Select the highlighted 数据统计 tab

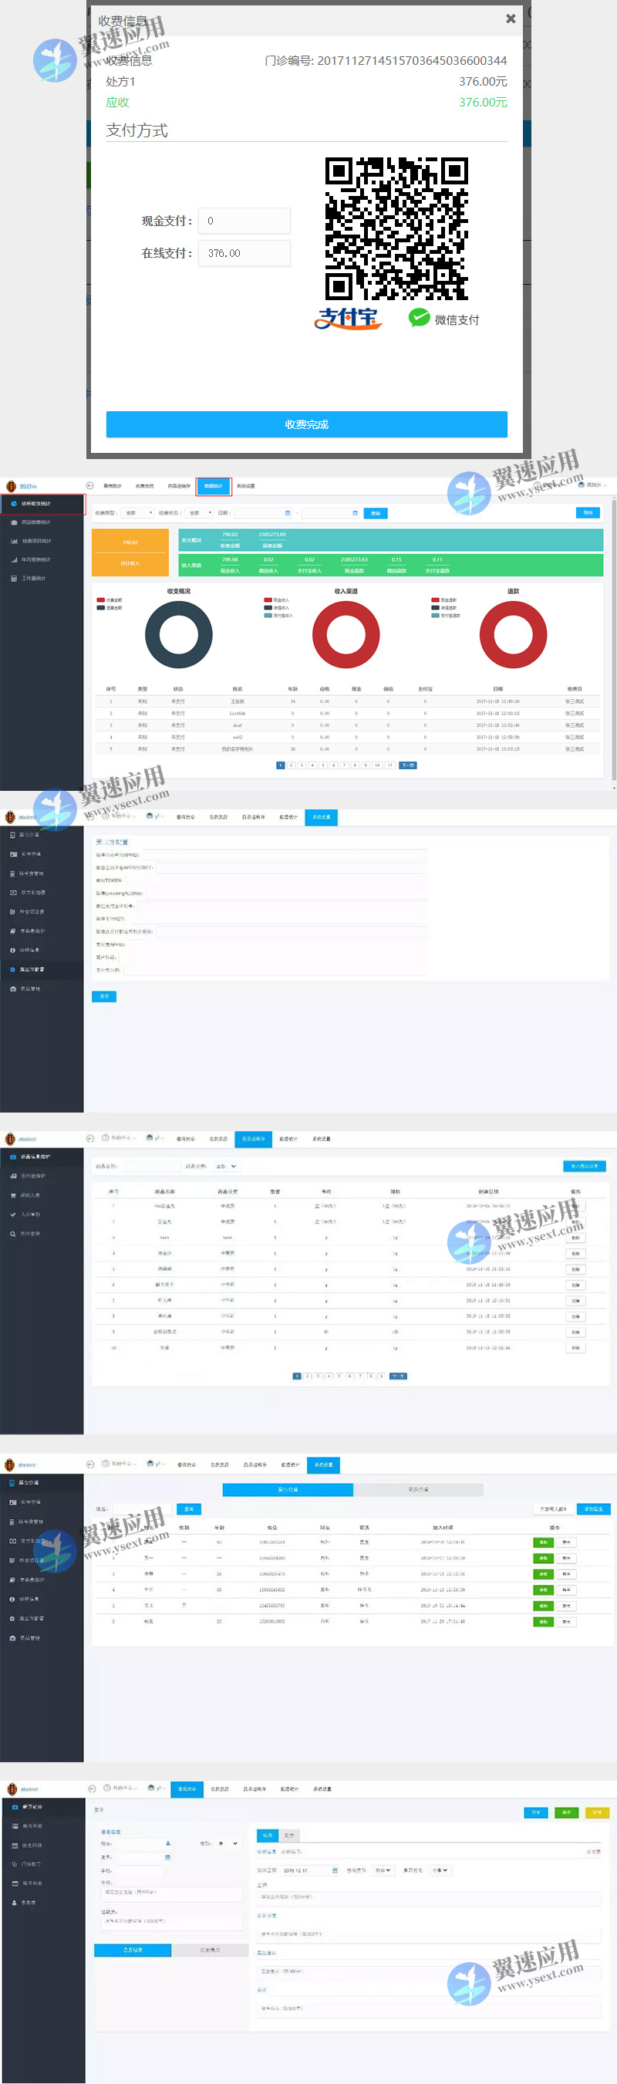[x=214, y=486]
